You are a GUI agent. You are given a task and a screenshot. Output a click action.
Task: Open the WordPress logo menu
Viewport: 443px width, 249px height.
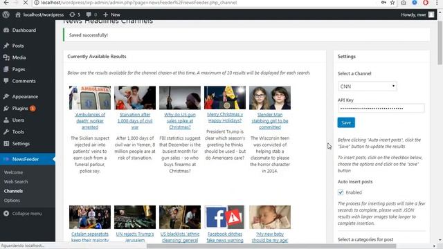(x=6, y=15)
